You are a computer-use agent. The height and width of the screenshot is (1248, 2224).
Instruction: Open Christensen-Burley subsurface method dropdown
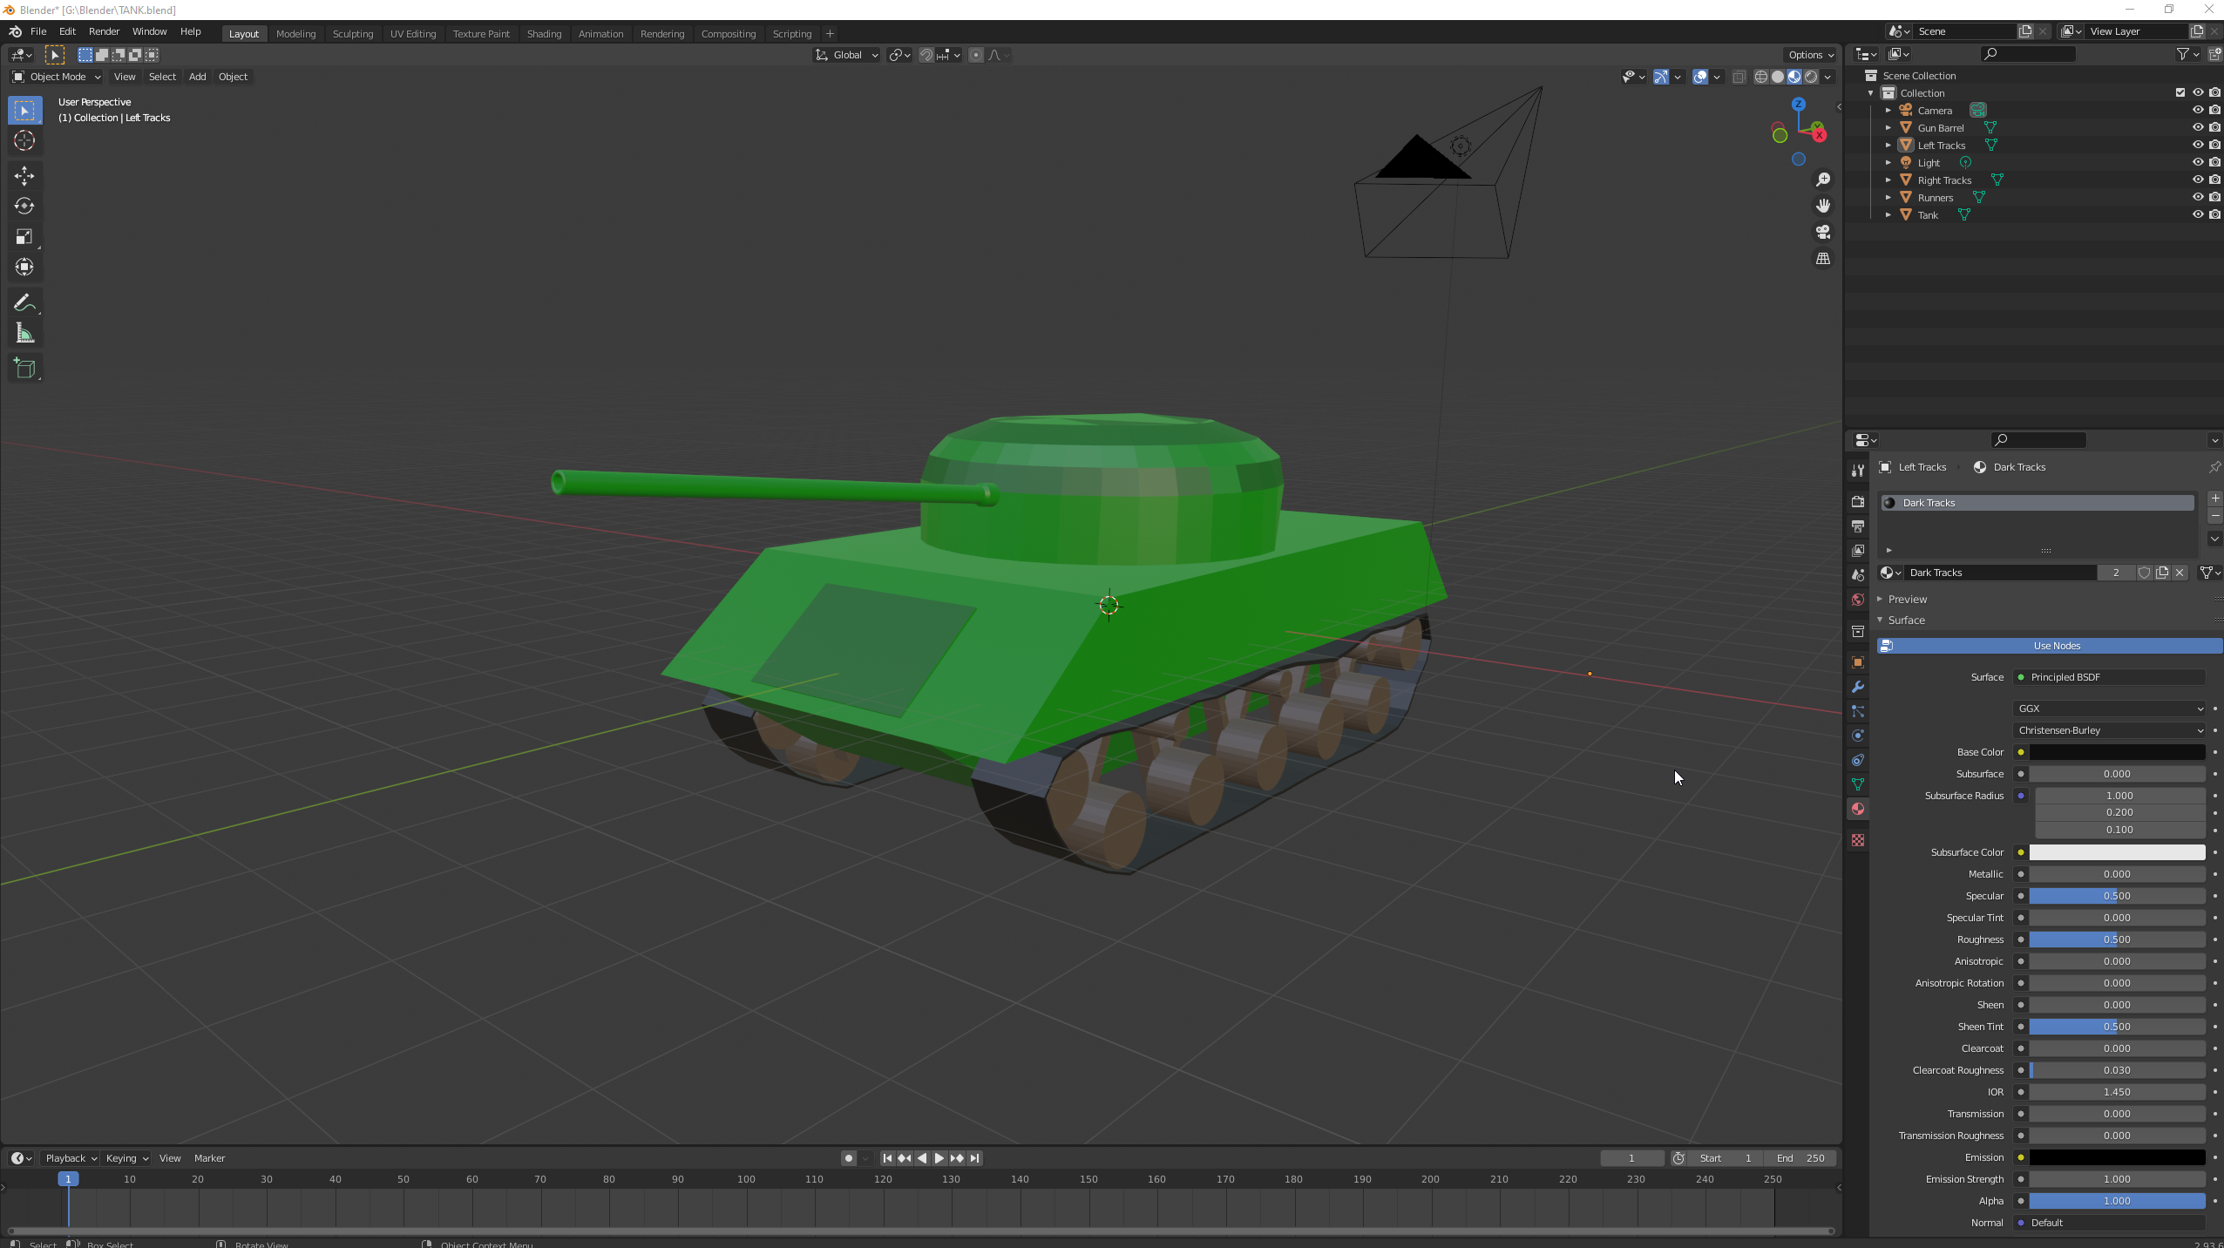coord(2109,730)
